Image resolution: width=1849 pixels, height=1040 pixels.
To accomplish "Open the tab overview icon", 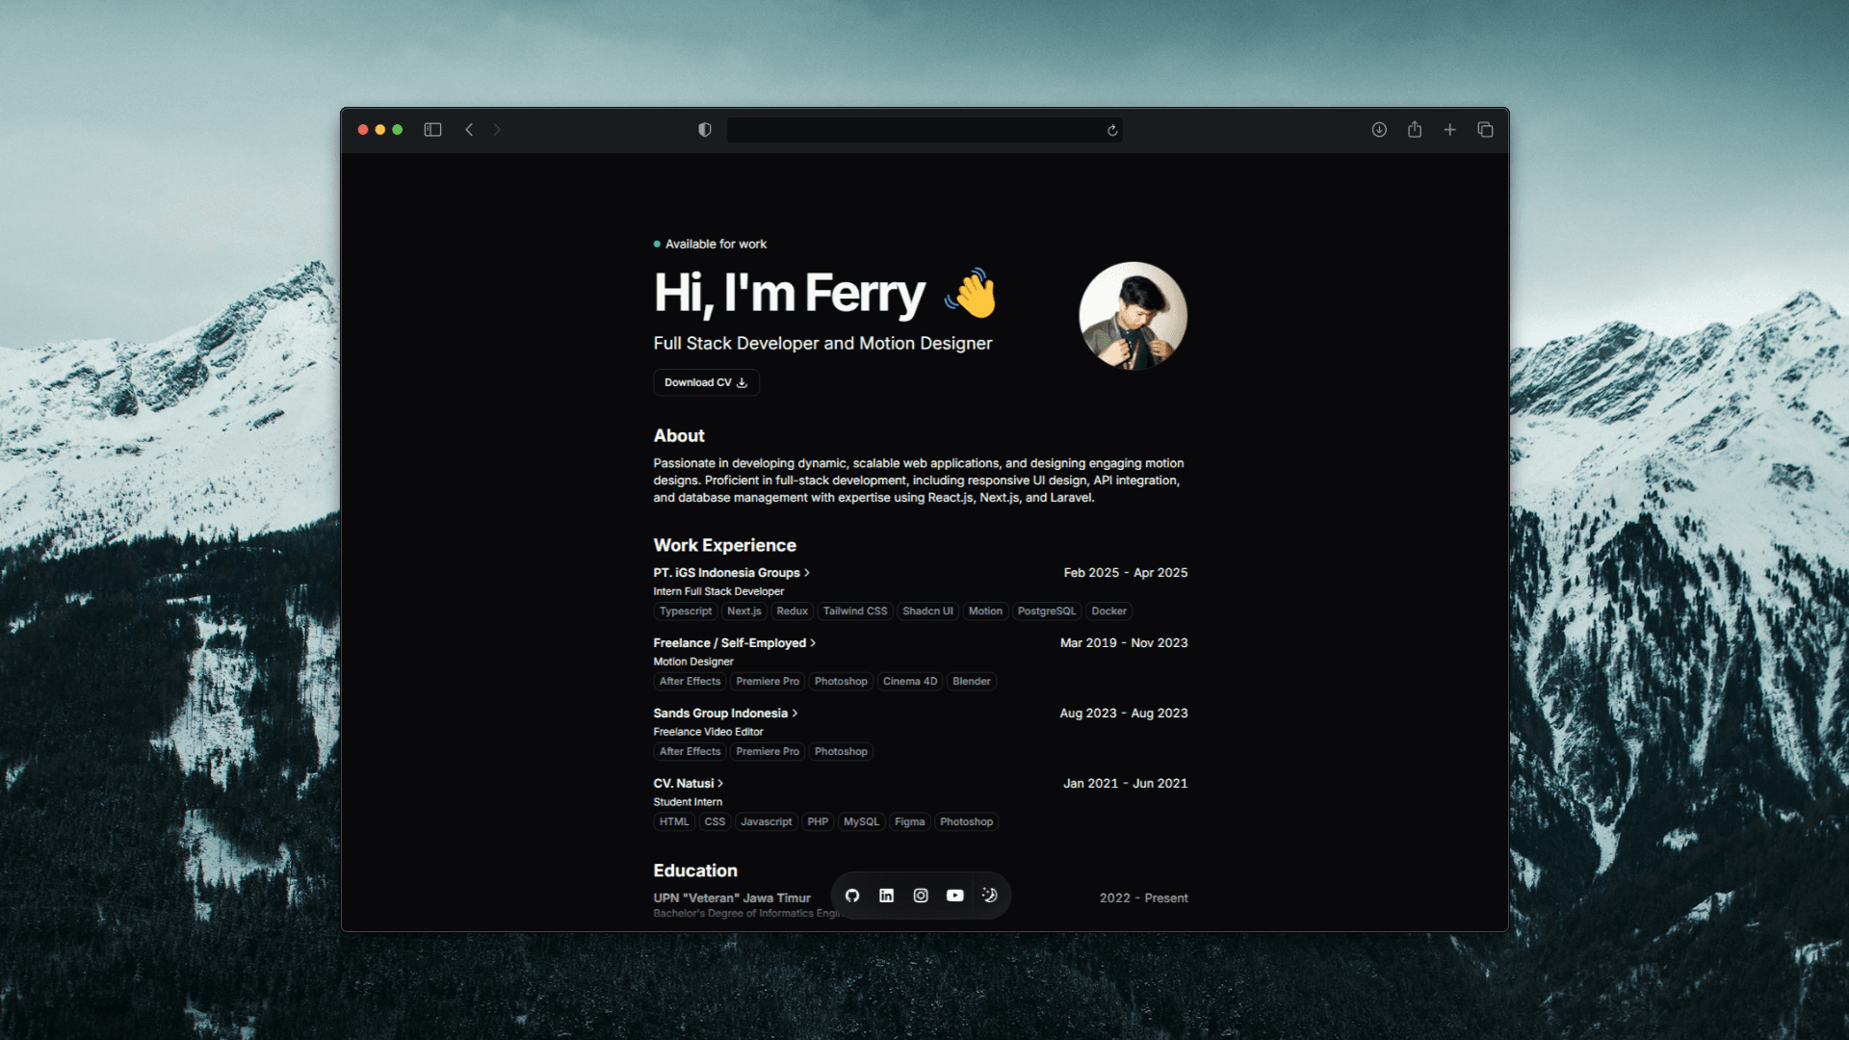I will coord(1485,129).
